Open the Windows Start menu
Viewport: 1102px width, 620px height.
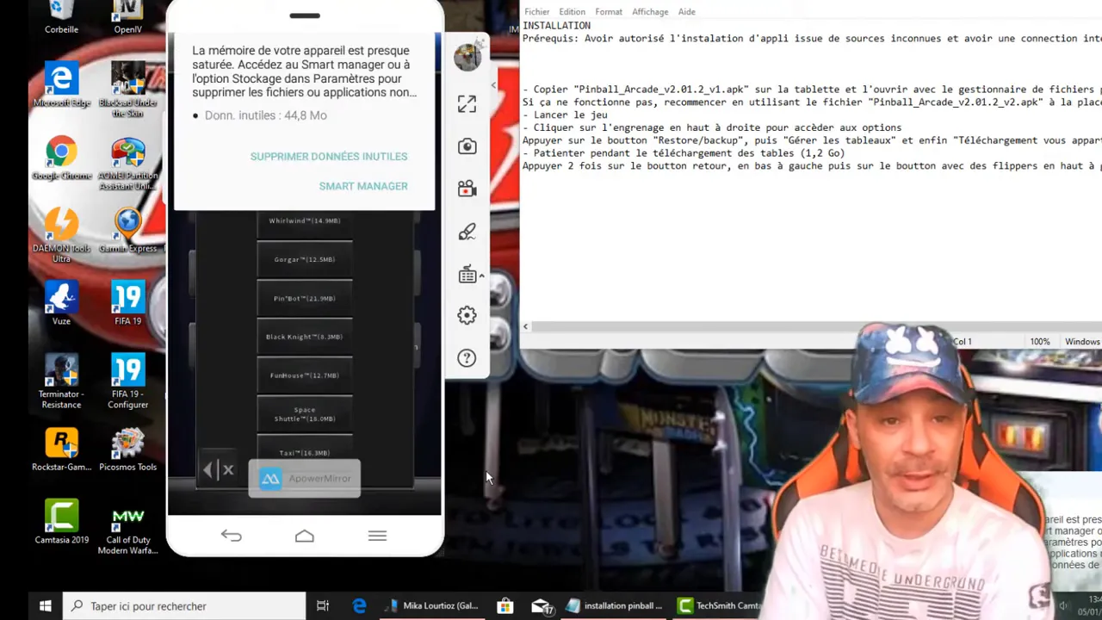pos(45,606)
